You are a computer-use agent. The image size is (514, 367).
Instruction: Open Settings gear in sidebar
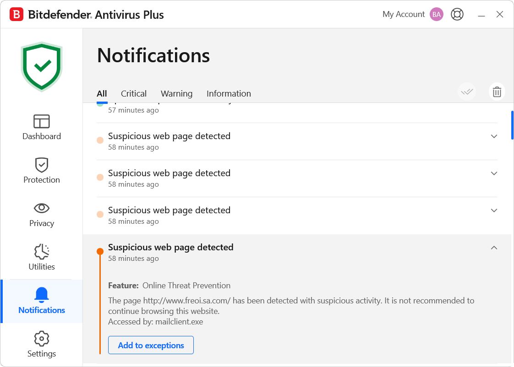coord(41,339)
